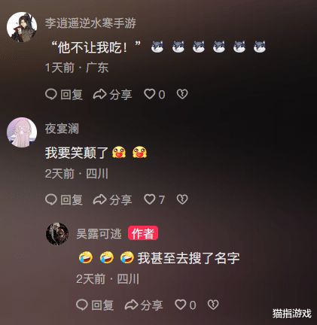The width and height of the screenshot is (317, 325).
Task: Reply to 夜宴澜's comment "我要笑颠了"
Action: (64, 200)
